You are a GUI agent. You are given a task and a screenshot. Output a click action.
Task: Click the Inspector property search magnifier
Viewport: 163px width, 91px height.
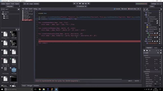158,53
